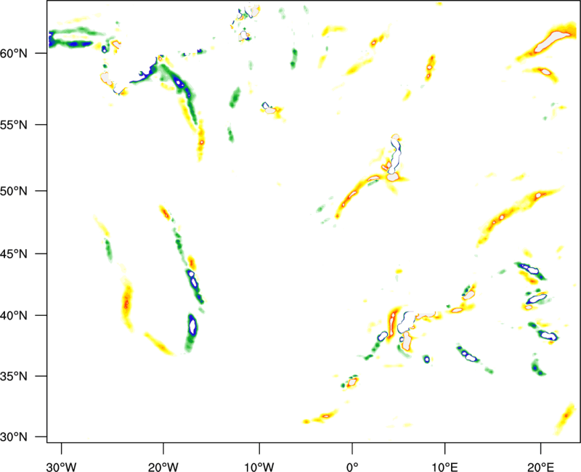Click the 30°N latitude label
This screenshot has height=472, width=581.
(14, 437)
